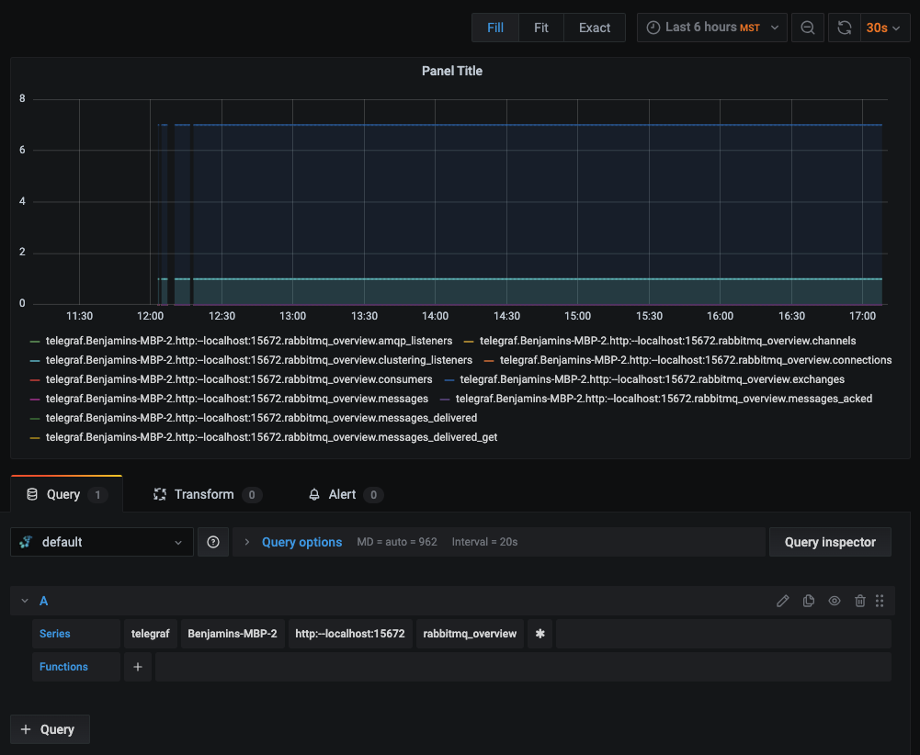920x755 pixels.
Task: Click the rabbitmq_overview series segment
Action: 470,634
